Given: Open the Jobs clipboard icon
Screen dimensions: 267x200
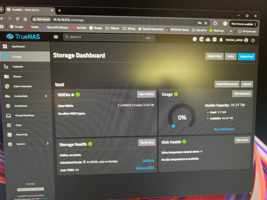Looking at the screenshot, I should tap(214, 39).
